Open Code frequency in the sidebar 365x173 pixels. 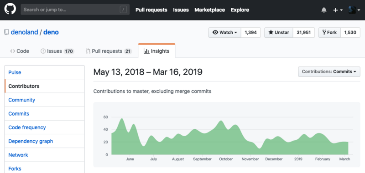[44, 127]
